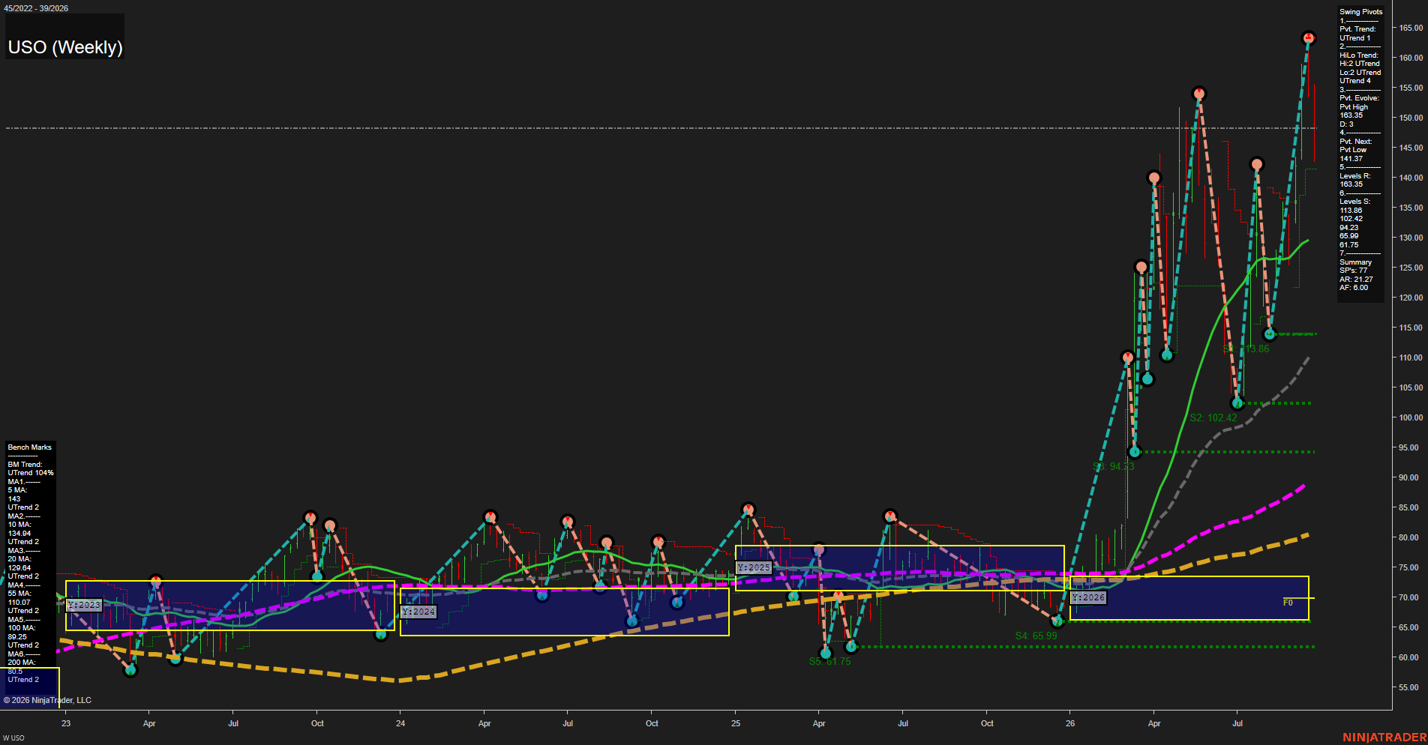Click the Pvt. Evolve: line
The height and width of the screenshot is (745, 1428).
[x=1359, y=98]
